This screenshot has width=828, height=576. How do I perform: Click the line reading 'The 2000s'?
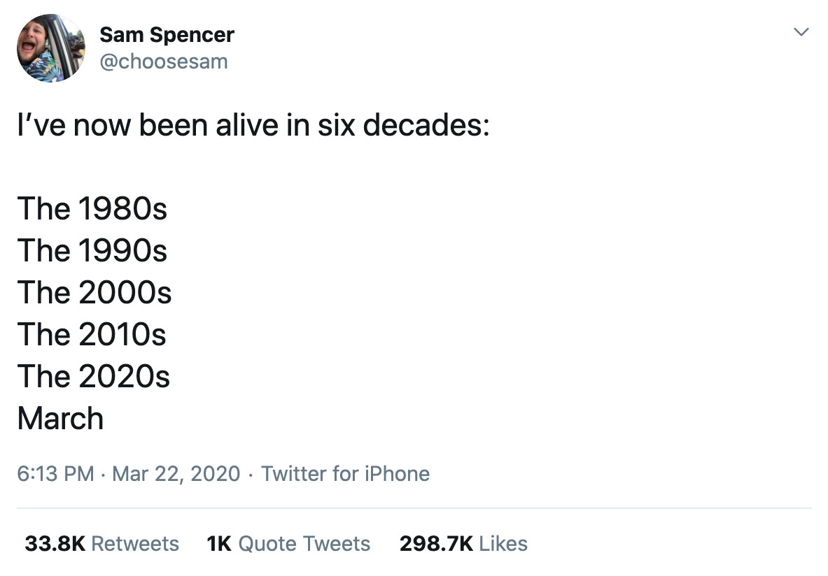tap(94, 292)
